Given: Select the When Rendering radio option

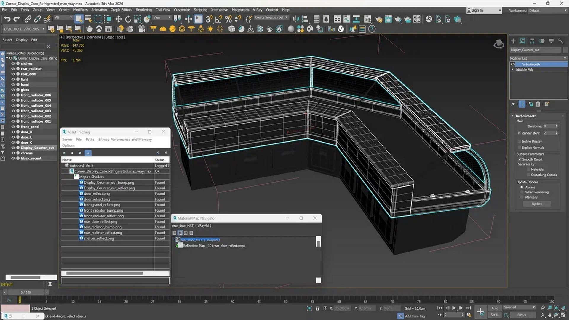Looking at the screenshot, I should pyautogui.click(x=522, y=192).
